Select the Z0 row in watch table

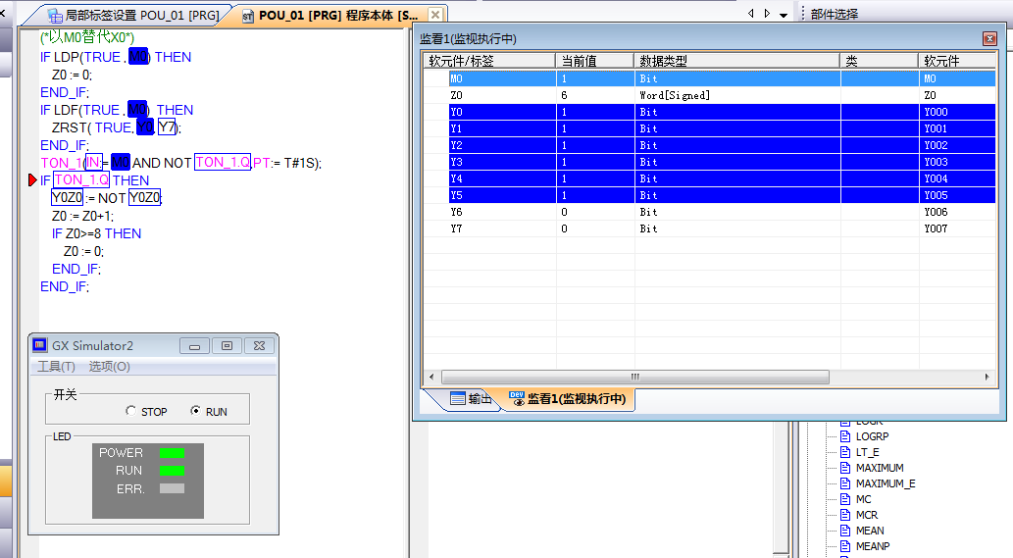pyautogui.click(x=490, y=95)
